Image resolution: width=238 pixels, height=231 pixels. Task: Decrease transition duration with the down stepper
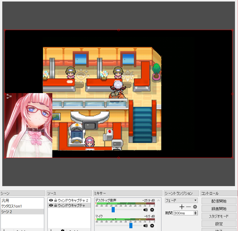(x=196, y=214)
